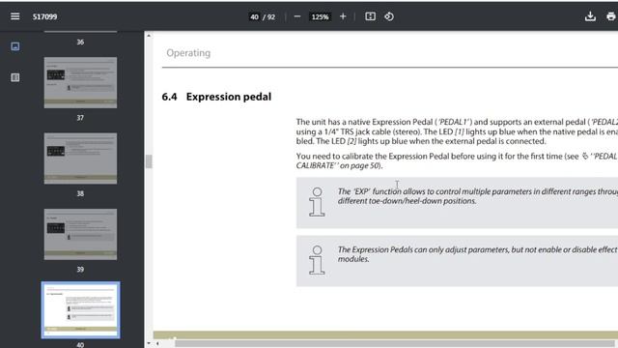Screen dimensions: 618x348
Task: Download the PDF document
Action: pyautogui.click(x=590, y=16)
